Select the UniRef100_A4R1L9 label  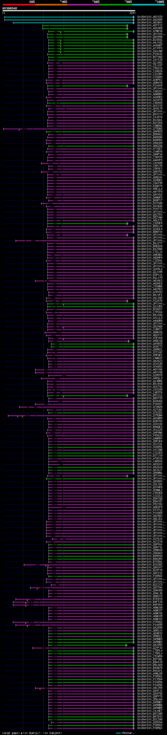click(150, 378)
